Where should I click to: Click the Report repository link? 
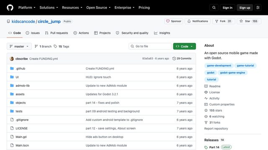point(216,129)
